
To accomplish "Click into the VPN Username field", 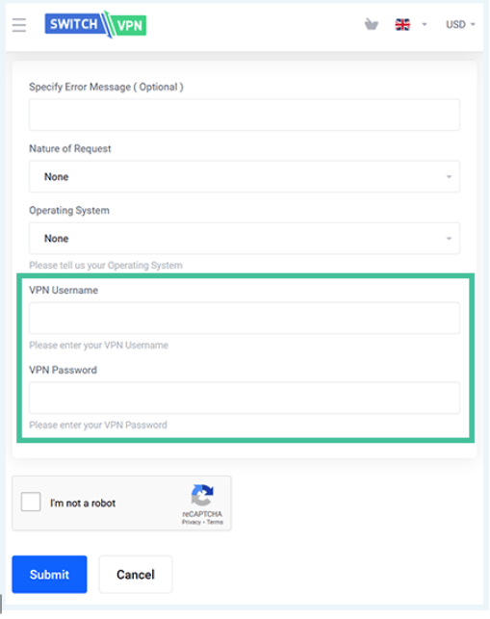I will (x=245, y=319).
